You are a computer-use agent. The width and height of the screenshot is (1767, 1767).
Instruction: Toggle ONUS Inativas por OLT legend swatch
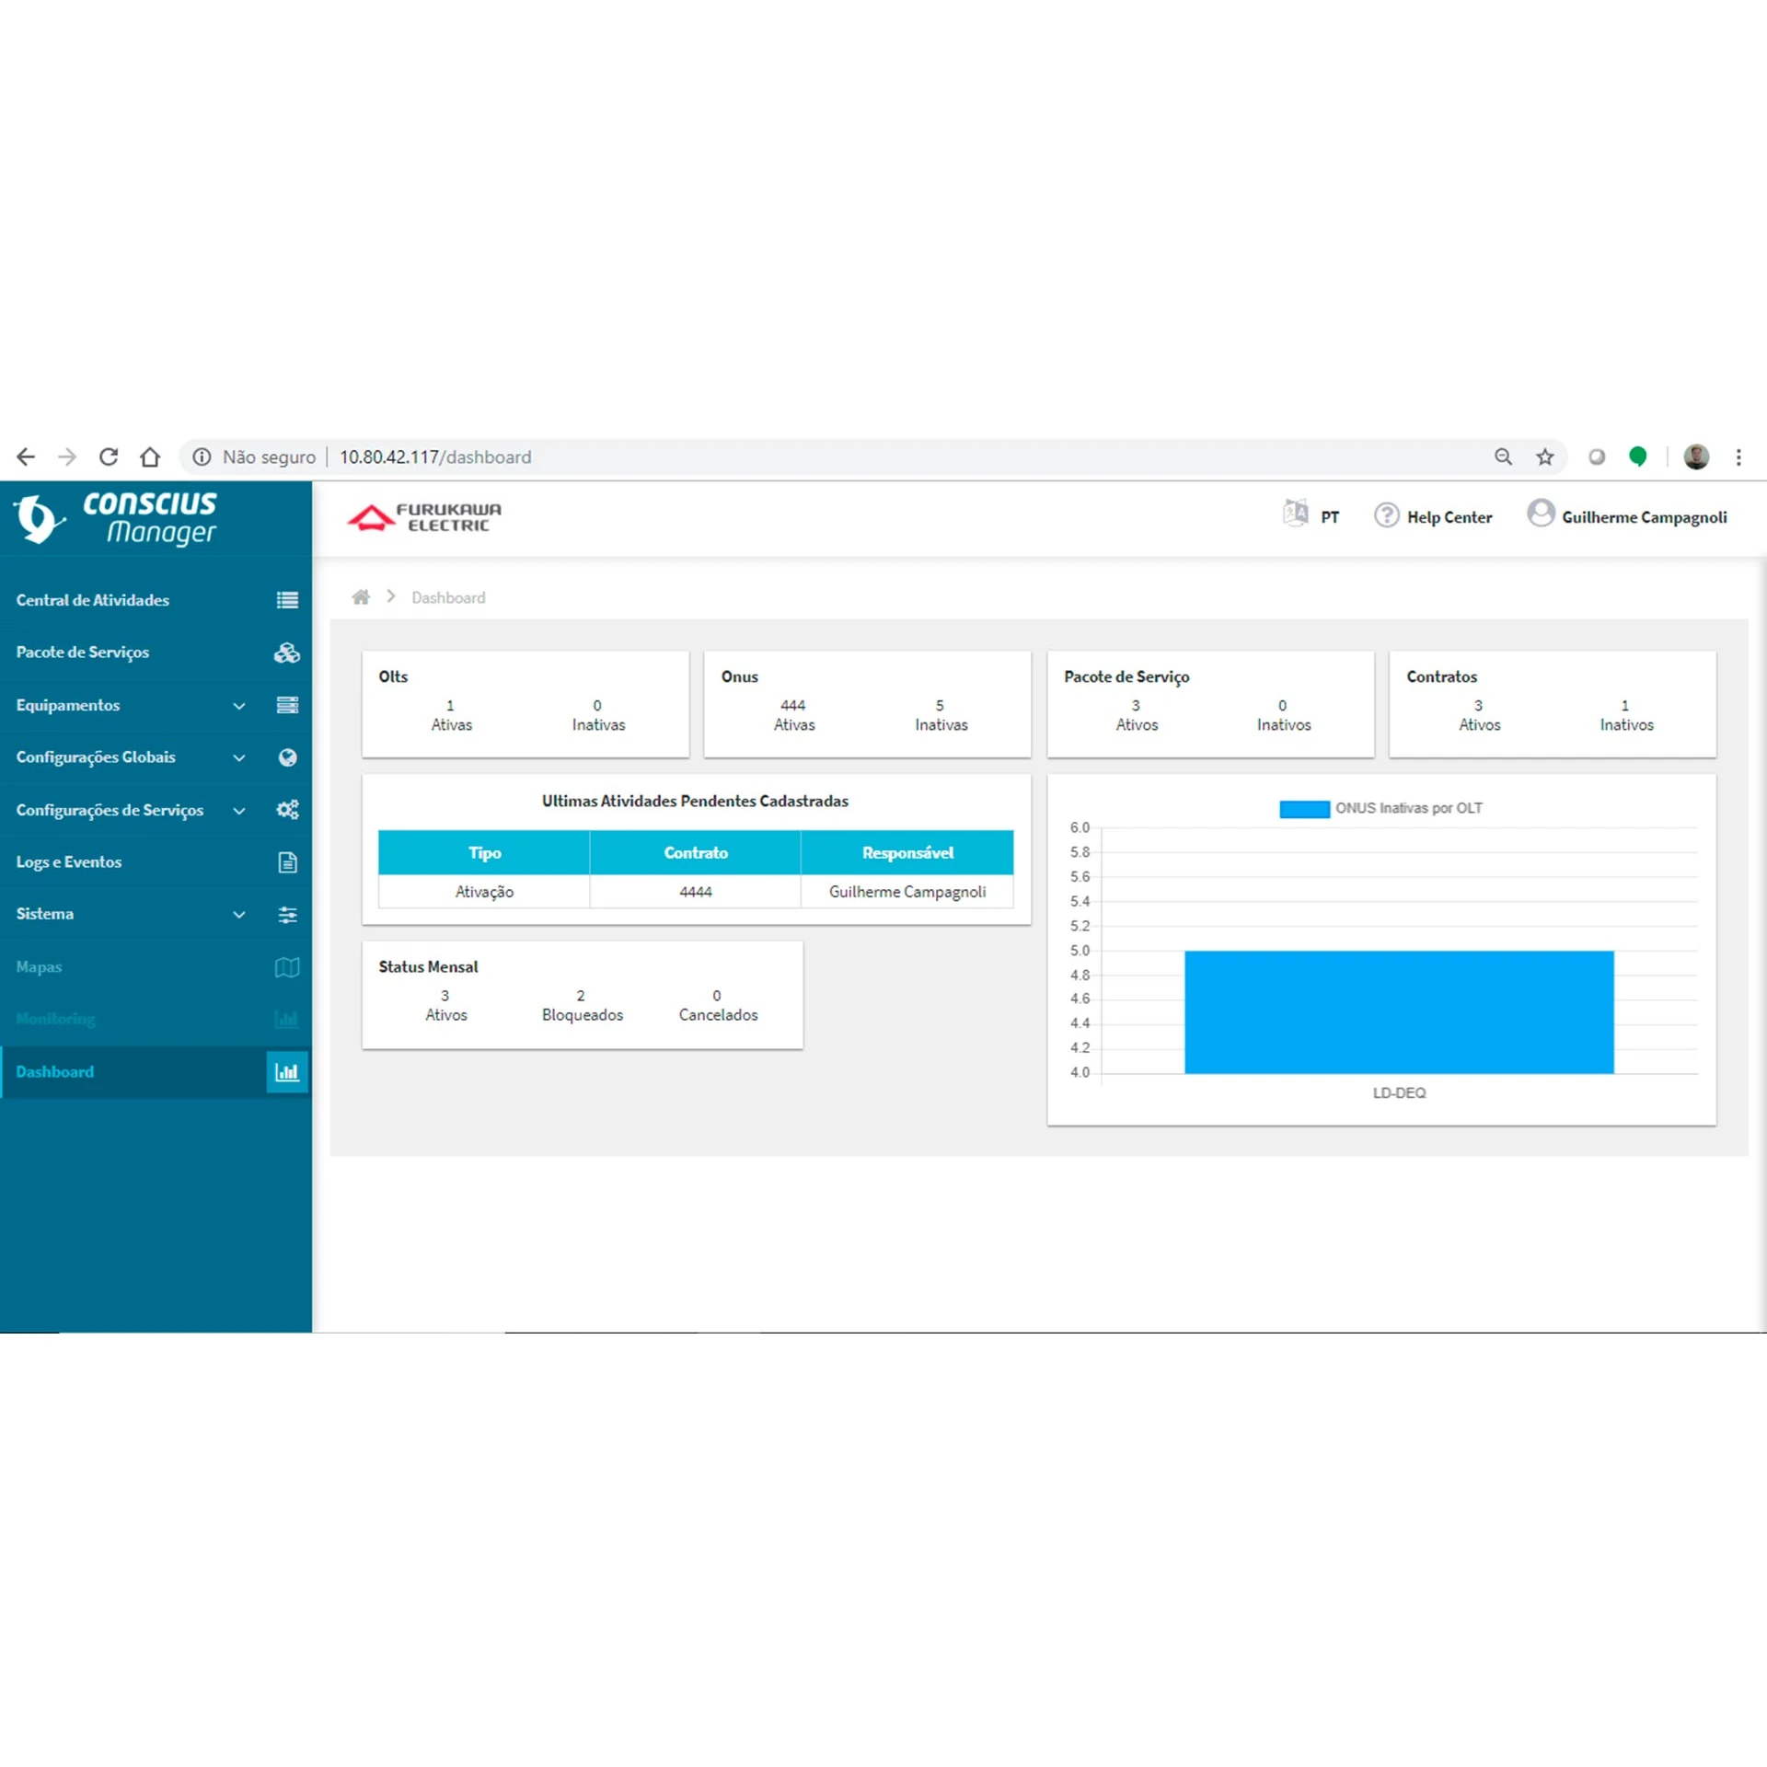tap(1304, 809)
